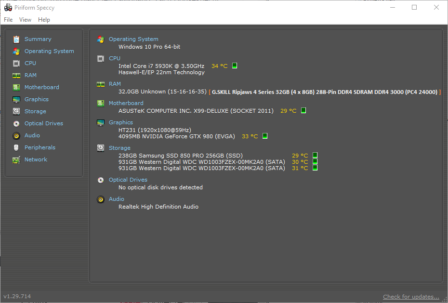This screenshot has height=303, width=448.
Task: Click No optical disk drives detected text
Action: (160, 187)
